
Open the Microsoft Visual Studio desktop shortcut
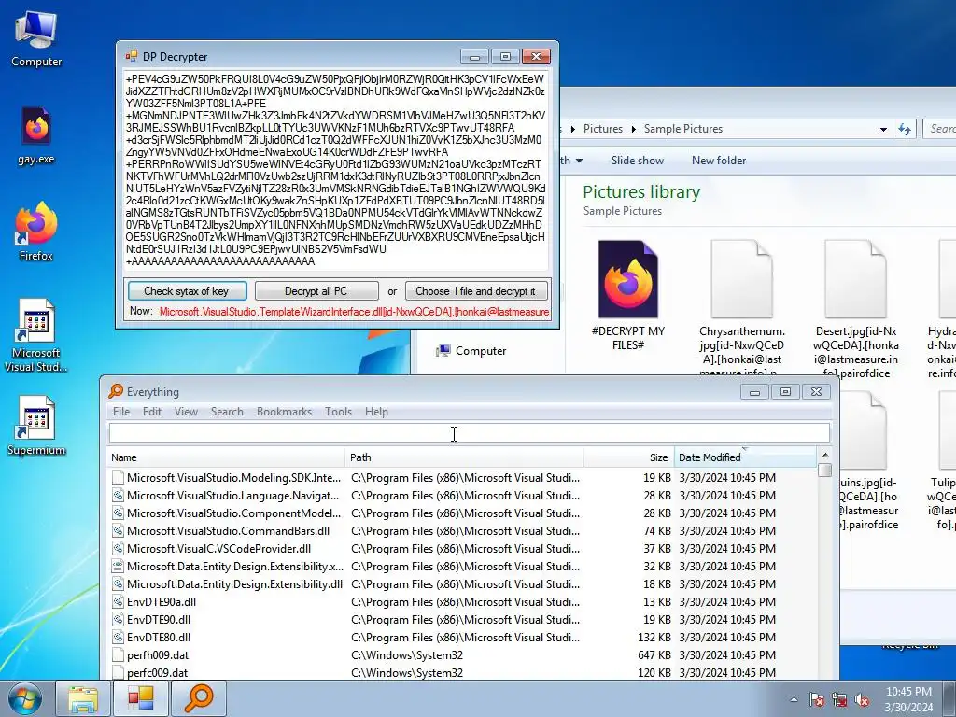pyautogui.click(x=36, y=335)
